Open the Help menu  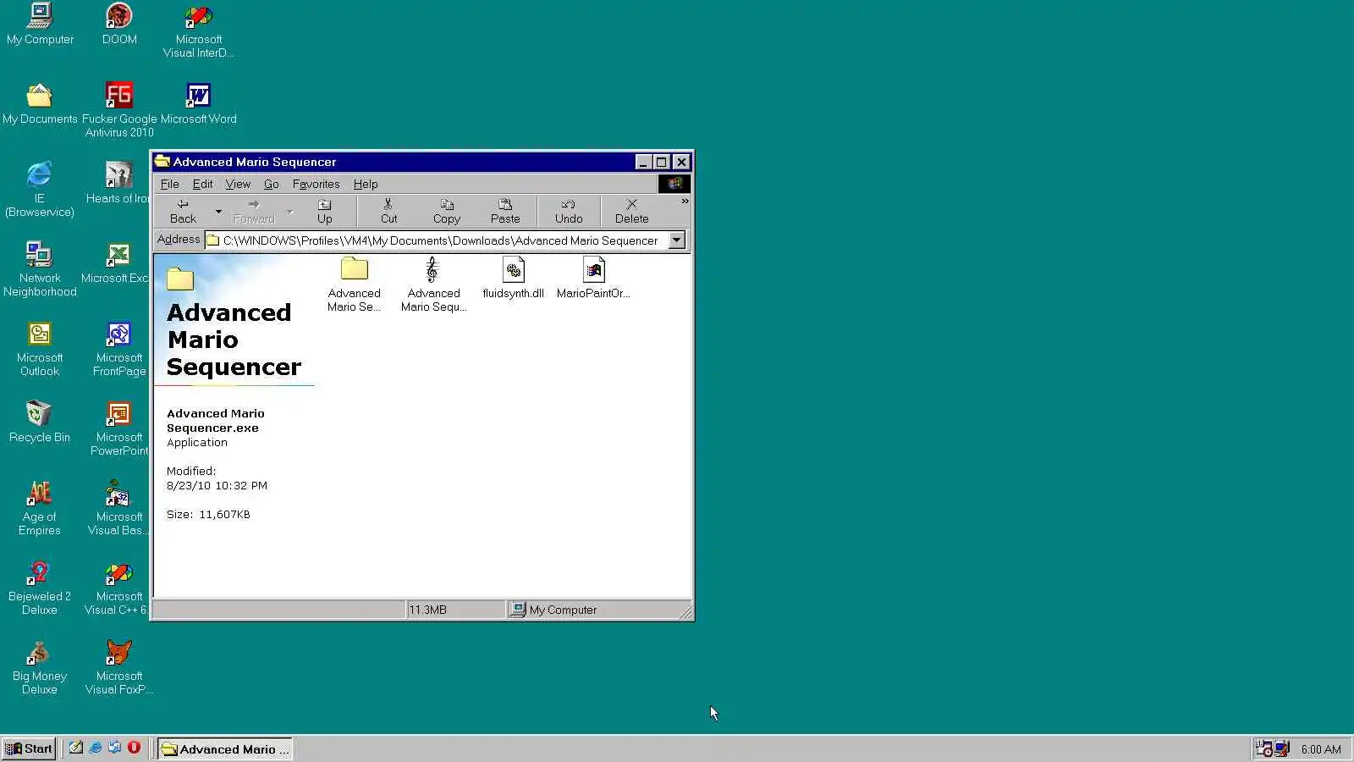point(366,184)
